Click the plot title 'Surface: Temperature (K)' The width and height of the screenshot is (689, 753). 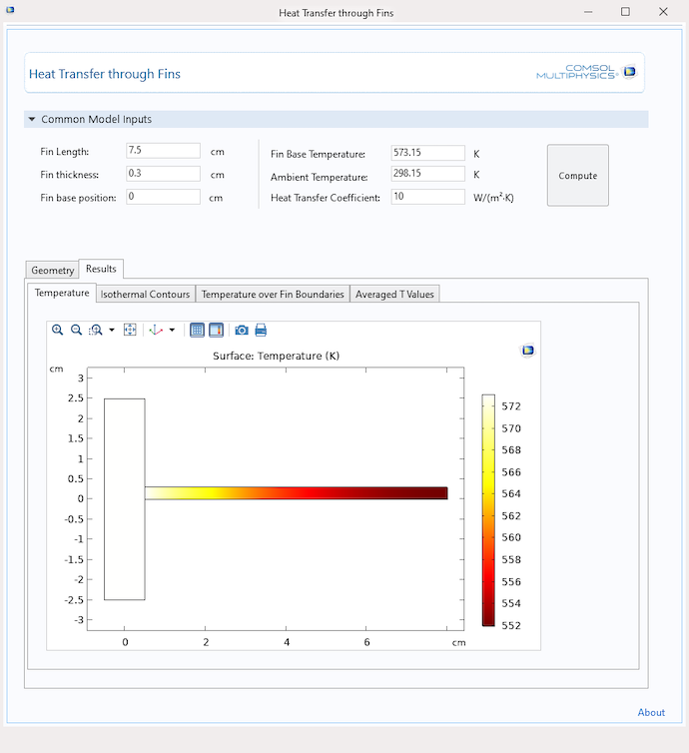tap(276, 356)
